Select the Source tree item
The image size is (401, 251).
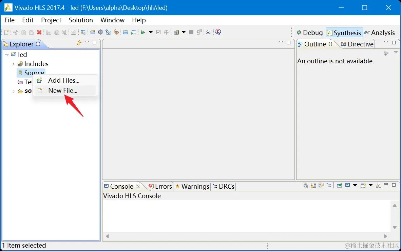pos(31,73)
